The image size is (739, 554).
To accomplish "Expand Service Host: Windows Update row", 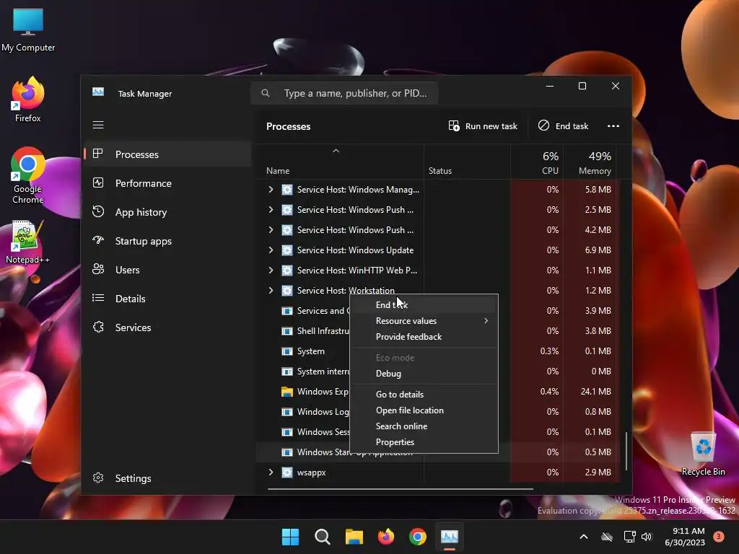I will coord(271,250).
